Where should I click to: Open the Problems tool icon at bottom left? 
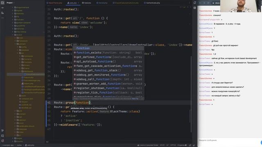pyautogui.click(x=2, y=141)
